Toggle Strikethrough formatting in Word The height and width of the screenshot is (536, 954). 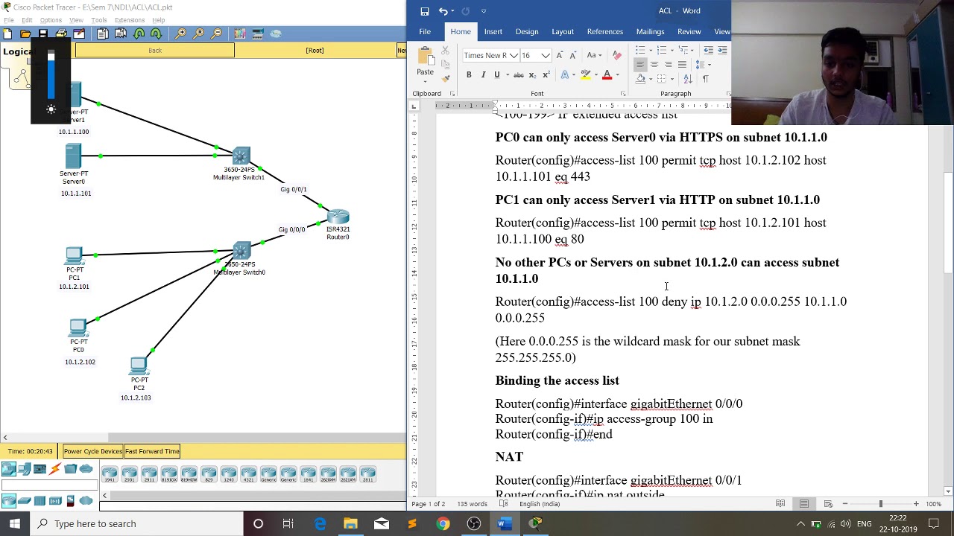[518, 75]
